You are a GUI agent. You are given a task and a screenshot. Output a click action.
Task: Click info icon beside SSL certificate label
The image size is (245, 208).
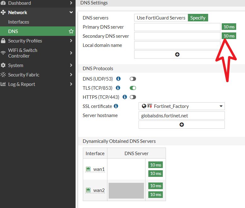[x=116, y=106]
